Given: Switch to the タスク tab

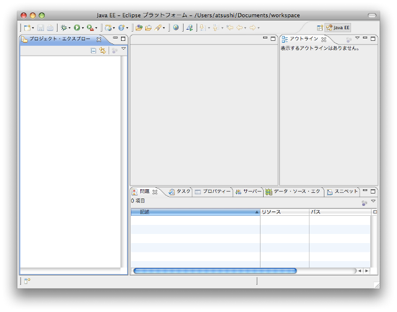Looking at the screenshot, I should pos(179,192).
